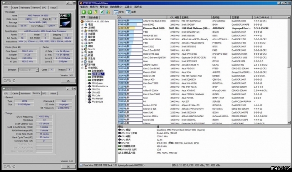This screenshot has height=172, width=292.
Task: Open the FPU Mandel benchmark
Action: [x=95, y=99]
